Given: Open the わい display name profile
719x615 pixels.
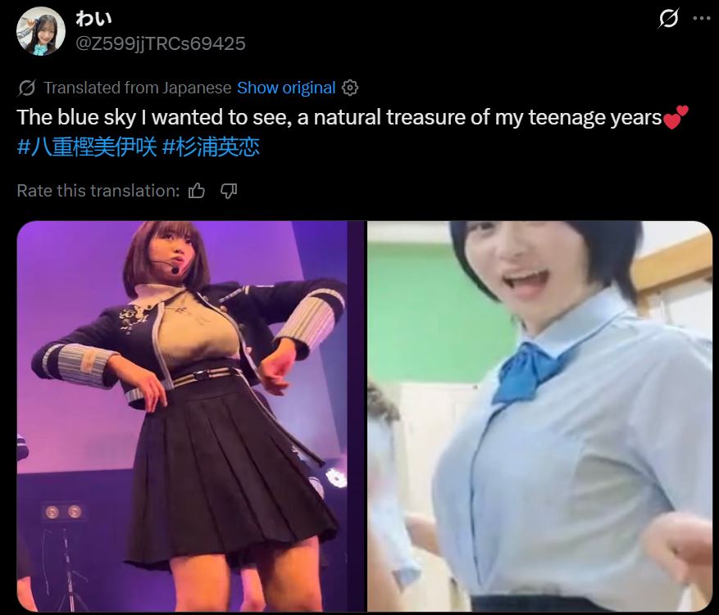Looking at the screenshot, I should (x=93, y=19).
